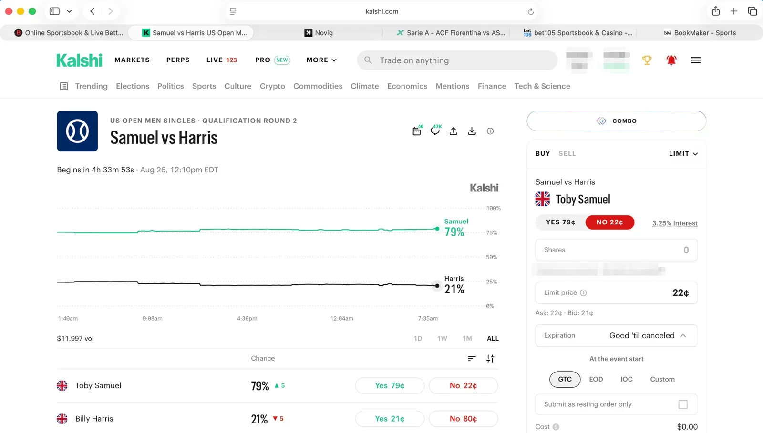This screenshot has width=763, height=433.
Task: Open the LIVE 123 nav item
Action: pyautogui.click(x=222, y=60)
